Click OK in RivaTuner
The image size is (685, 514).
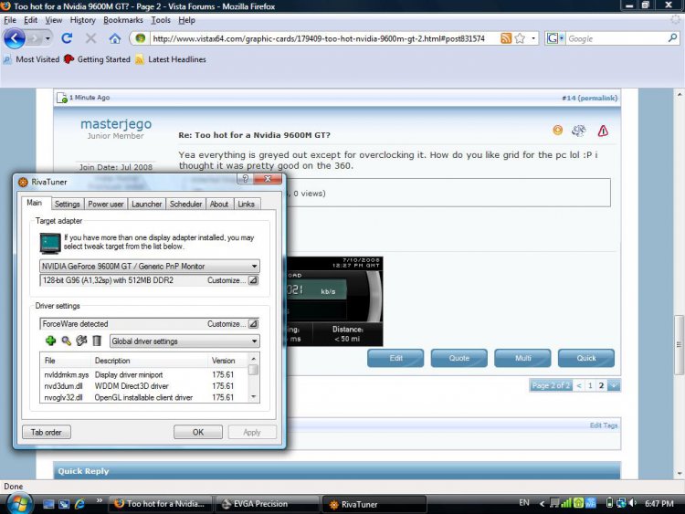pyautogui.click(x=198, y=433)
